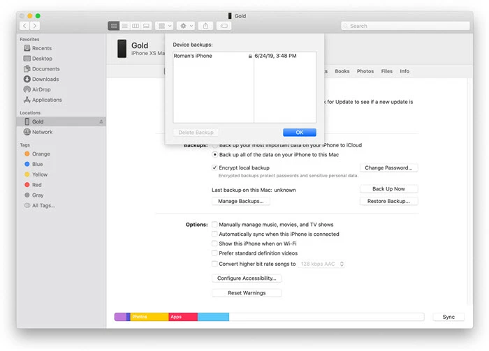Open the 128 kbps AAC bit rate dropdown

pos(322,264)
